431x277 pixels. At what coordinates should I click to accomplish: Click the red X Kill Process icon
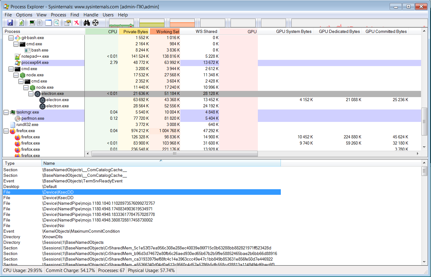click(x=76, y=23)
